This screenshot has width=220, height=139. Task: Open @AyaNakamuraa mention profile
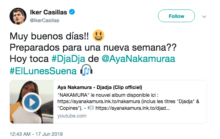[x=138, y=59]
